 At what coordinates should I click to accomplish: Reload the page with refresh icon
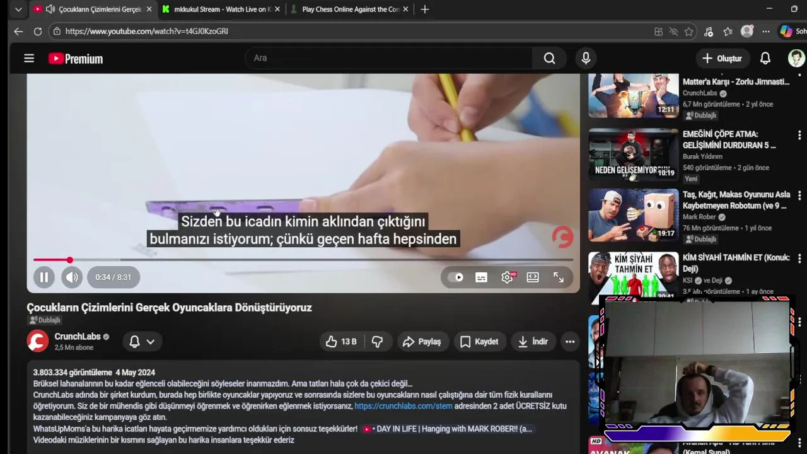pyautogui.click(x=38, y=31)
